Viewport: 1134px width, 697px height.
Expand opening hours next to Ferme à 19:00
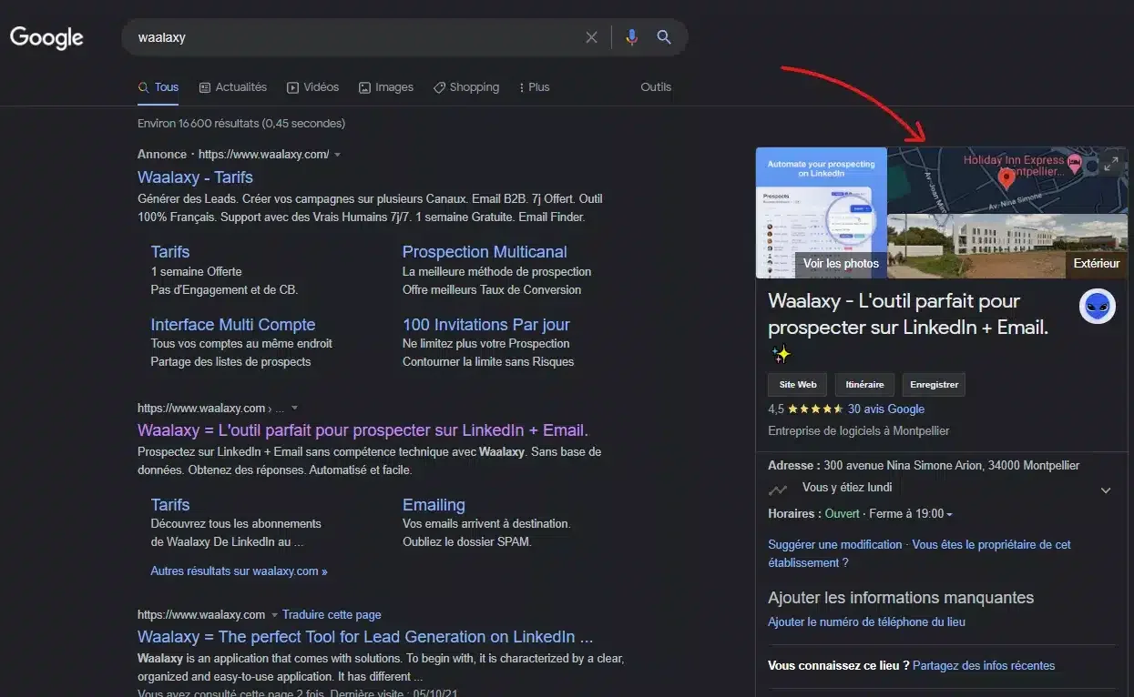point(949,514)
